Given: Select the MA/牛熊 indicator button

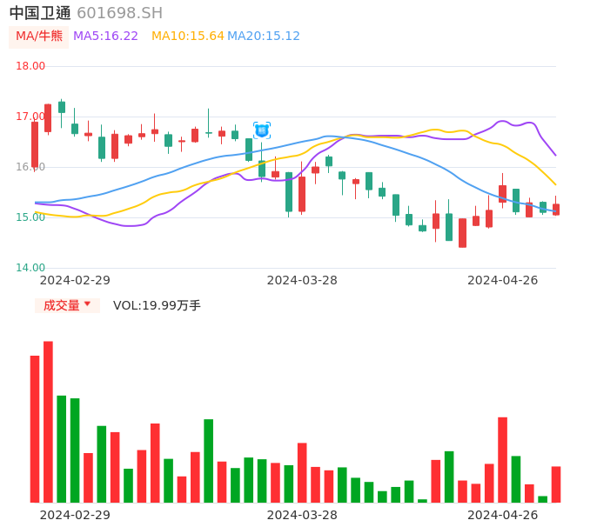Looking at the screenshot, I should coord(39,37).
